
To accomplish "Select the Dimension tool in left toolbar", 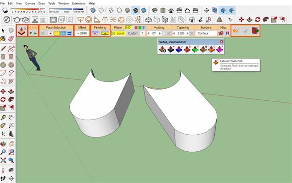I will pos(11,117).
